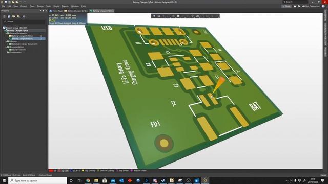
Task: Close the Projects panel
Action: click(x=46, y=11)
